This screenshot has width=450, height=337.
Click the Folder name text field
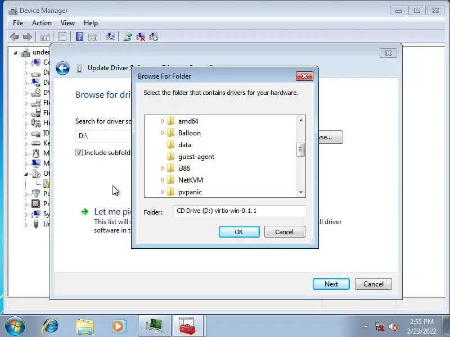pos(240,211)
